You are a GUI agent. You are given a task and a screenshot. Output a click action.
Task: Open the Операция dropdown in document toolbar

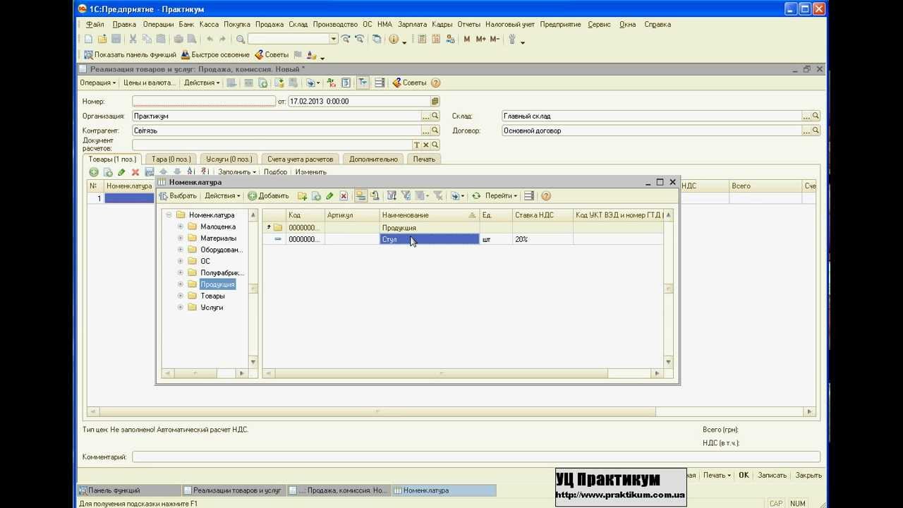coord(97,83)
